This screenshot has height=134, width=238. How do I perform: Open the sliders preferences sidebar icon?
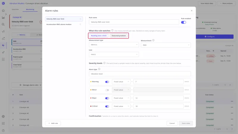[3, 123]
